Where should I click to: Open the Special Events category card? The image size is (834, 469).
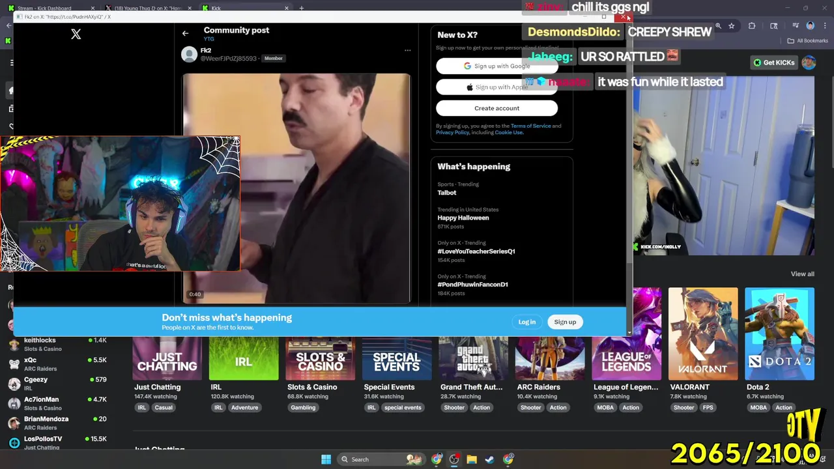click(x=397, y=358)
